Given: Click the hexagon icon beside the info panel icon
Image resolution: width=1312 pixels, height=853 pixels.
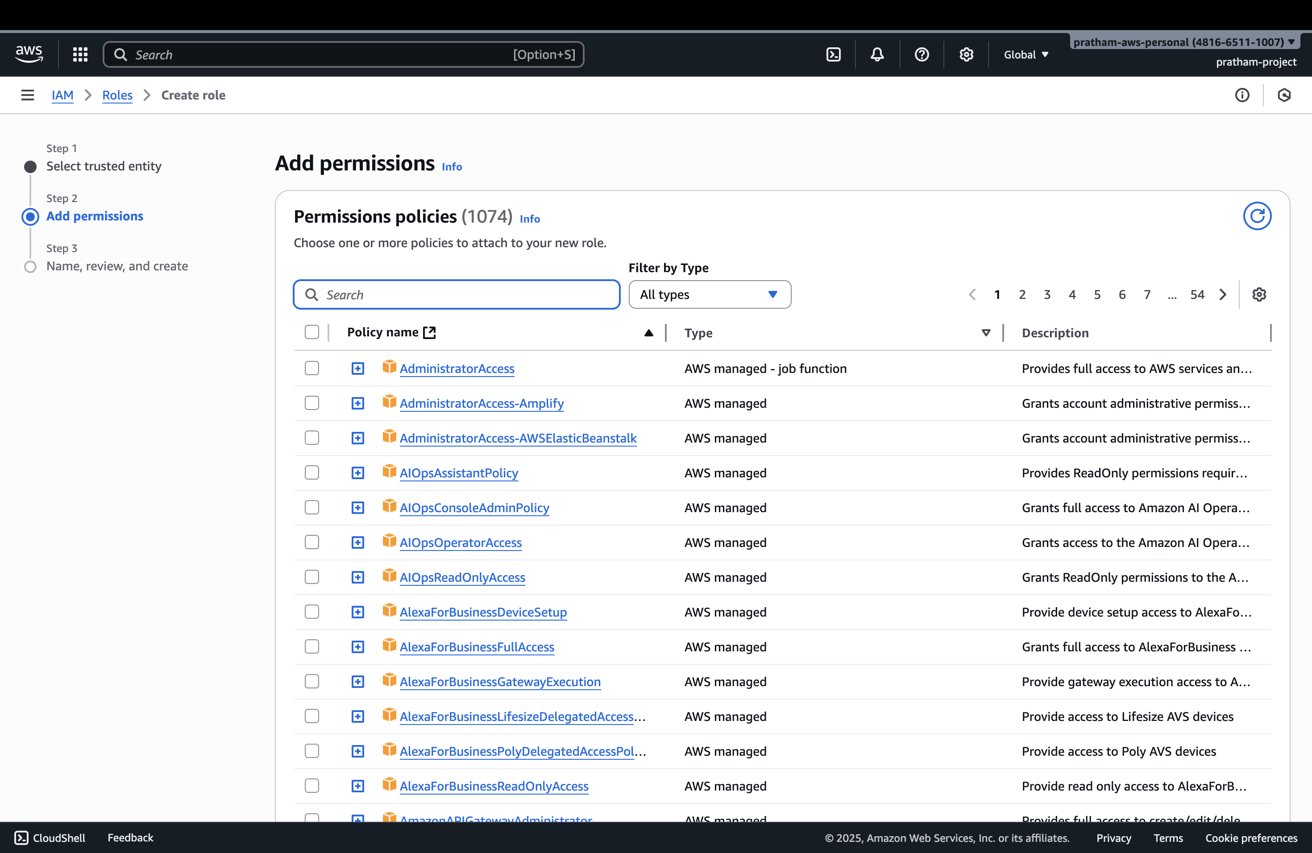Looking at the screenshot, I should [1284, 95].
